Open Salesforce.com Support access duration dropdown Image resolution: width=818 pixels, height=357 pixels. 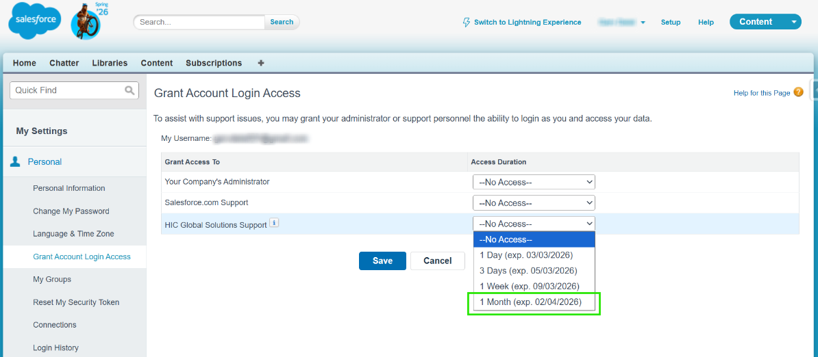coord(534,203)
